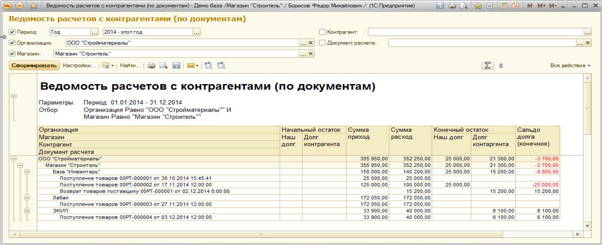Open the round orange dropdown next to 1C logo
The image size is (602, 245).
20,6
